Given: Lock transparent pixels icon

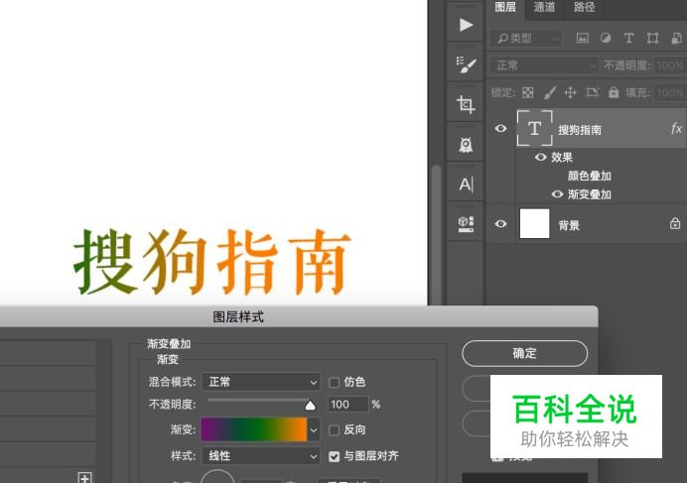Looking at the screenshot, I should click(x=528, y=92).
